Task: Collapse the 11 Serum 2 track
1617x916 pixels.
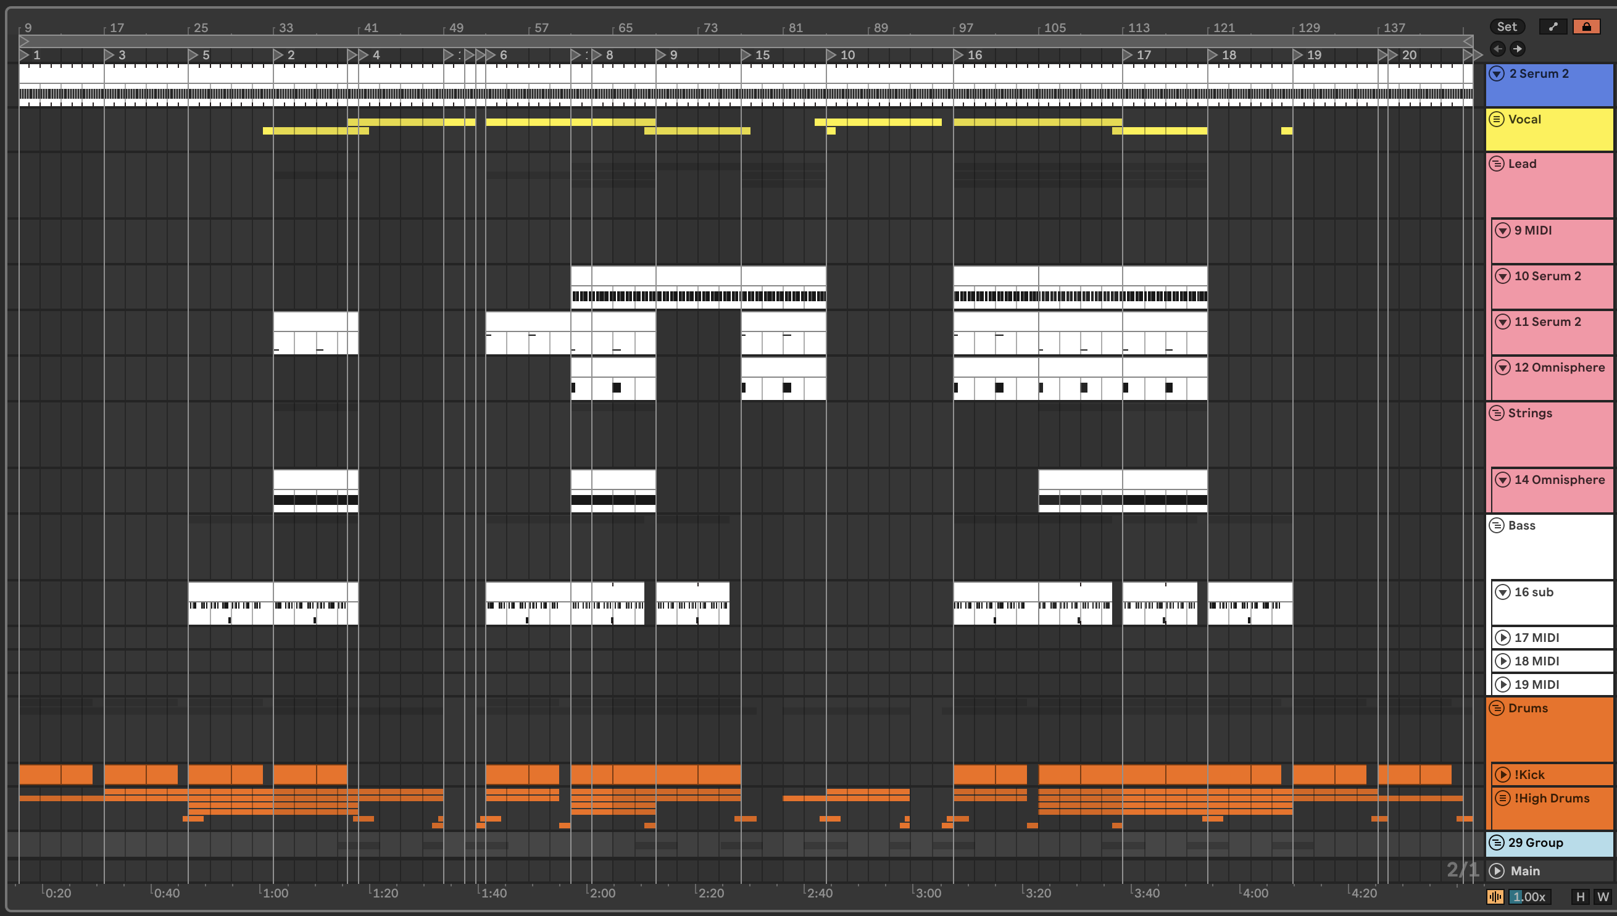Action: tap(1503, 322)
